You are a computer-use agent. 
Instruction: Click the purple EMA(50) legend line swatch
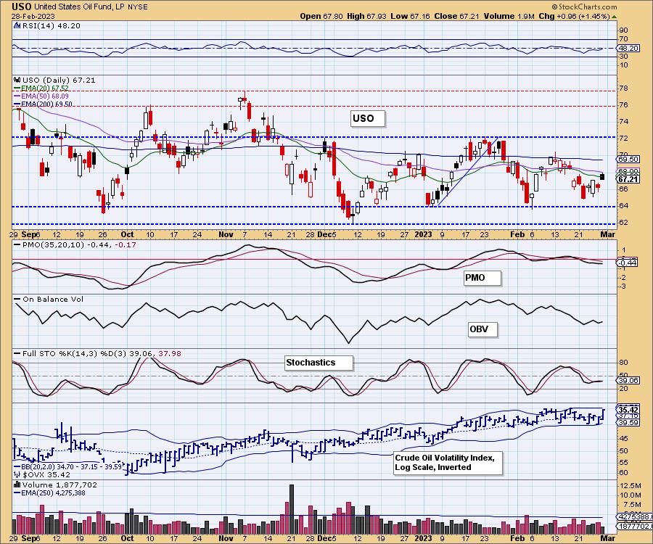click(17, 96)
